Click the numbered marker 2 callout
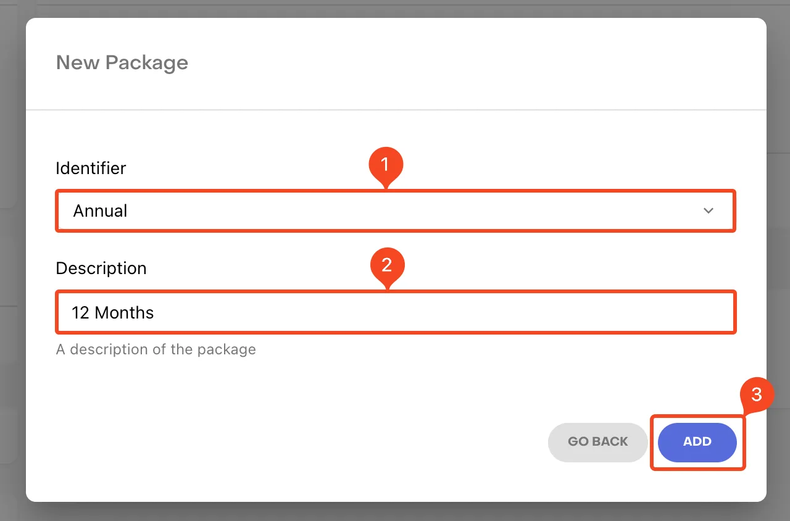Image resolution: width=790 pixels, height=521 pixels. pos(387,266)
